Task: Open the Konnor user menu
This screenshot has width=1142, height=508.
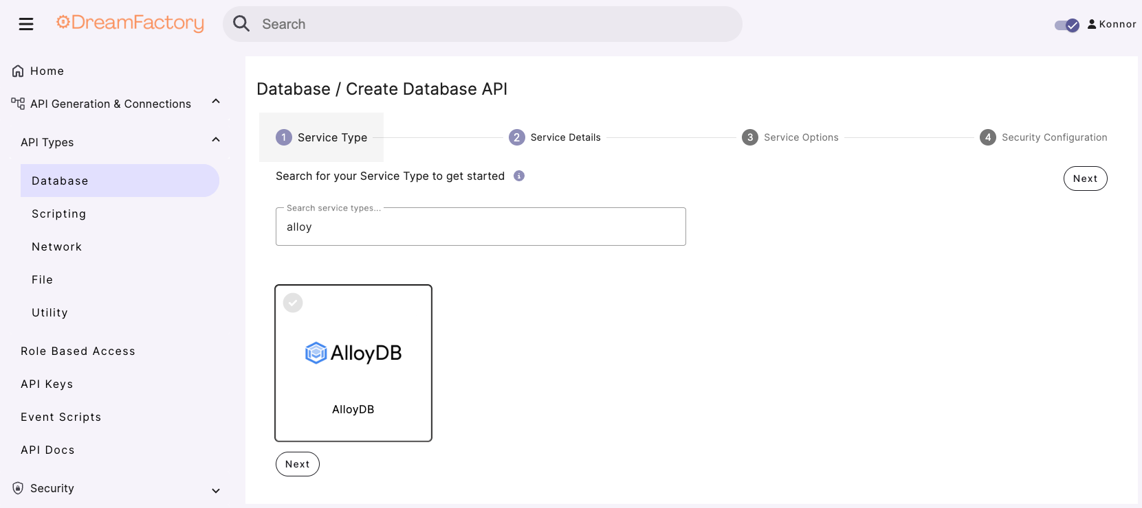Action: tap(1112, 24)
